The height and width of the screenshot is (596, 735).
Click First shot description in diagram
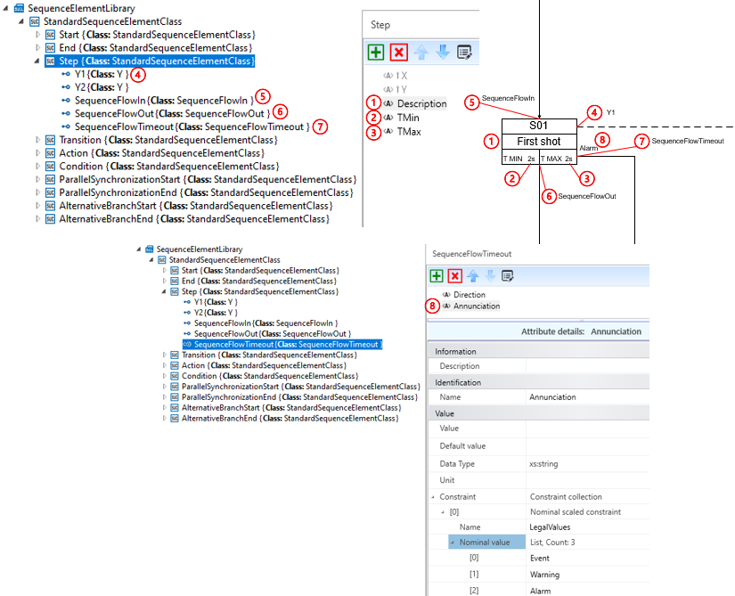(x=539, y=141)
